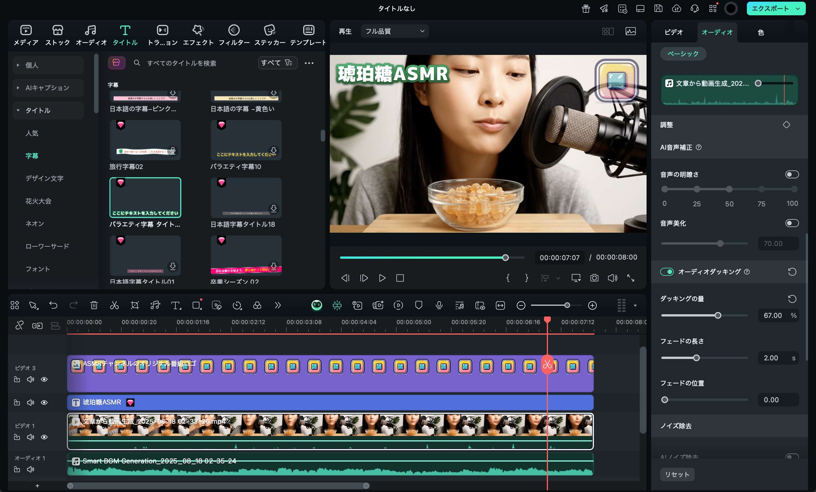This screenshot has height=492, width=816.
Task: Open the waveform scope icon in preview header
Action: (x=630, y=31)
